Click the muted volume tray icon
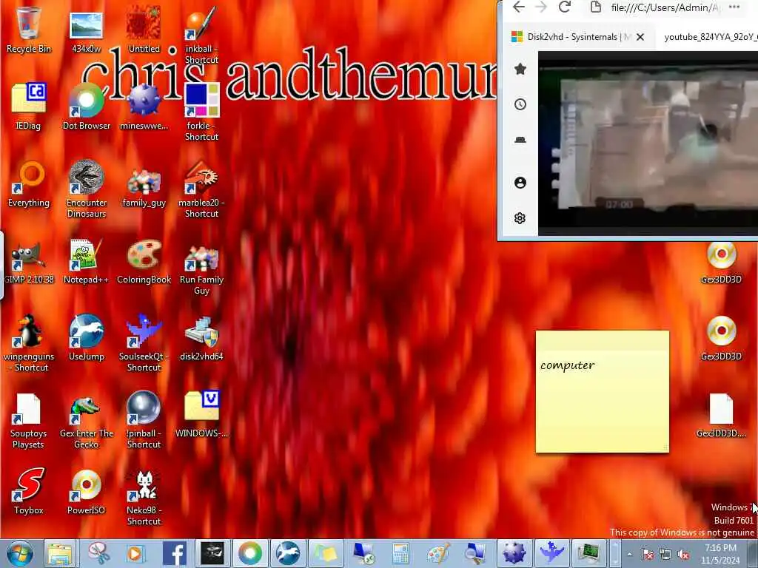This screenshot has height=568, width=758. click(x=683, y=555)
